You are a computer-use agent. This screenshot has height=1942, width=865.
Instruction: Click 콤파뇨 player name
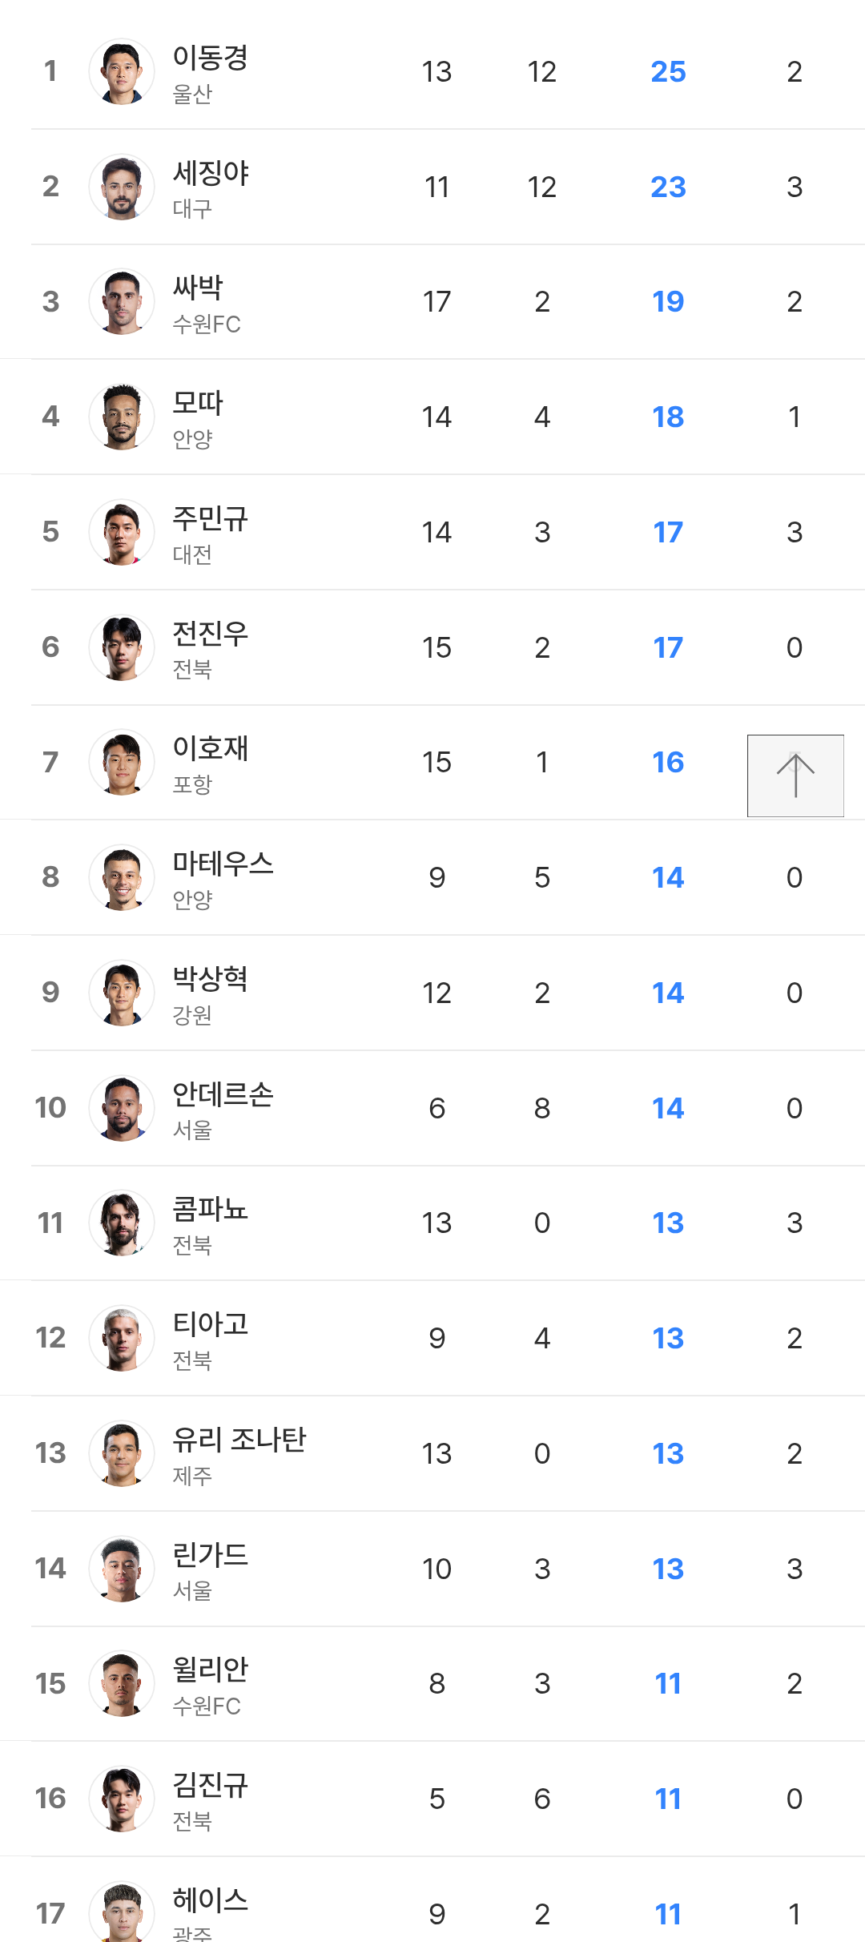[x=210, y=1209]
